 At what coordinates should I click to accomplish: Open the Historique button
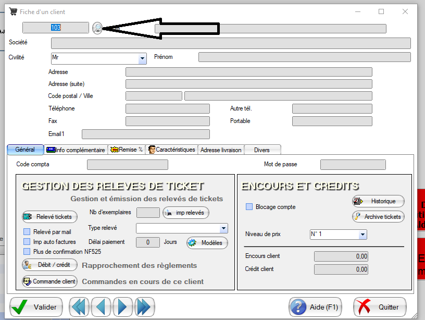pyautogui.click(x=378, y=201)
